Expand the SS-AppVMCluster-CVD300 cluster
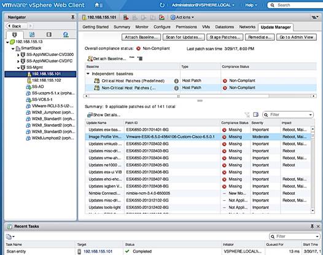 click(x=18, y=55)
